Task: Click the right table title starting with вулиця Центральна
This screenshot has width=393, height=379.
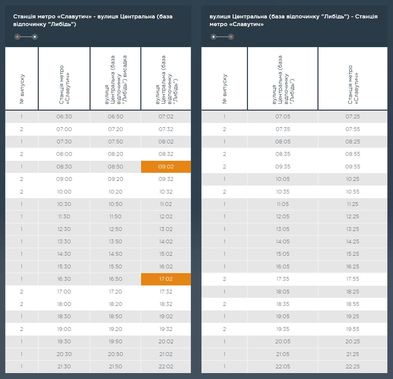Action: pos(293,20)
